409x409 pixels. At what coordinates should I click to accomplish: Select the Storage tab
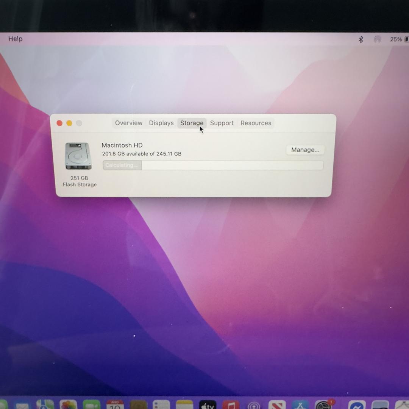point(192,123)
